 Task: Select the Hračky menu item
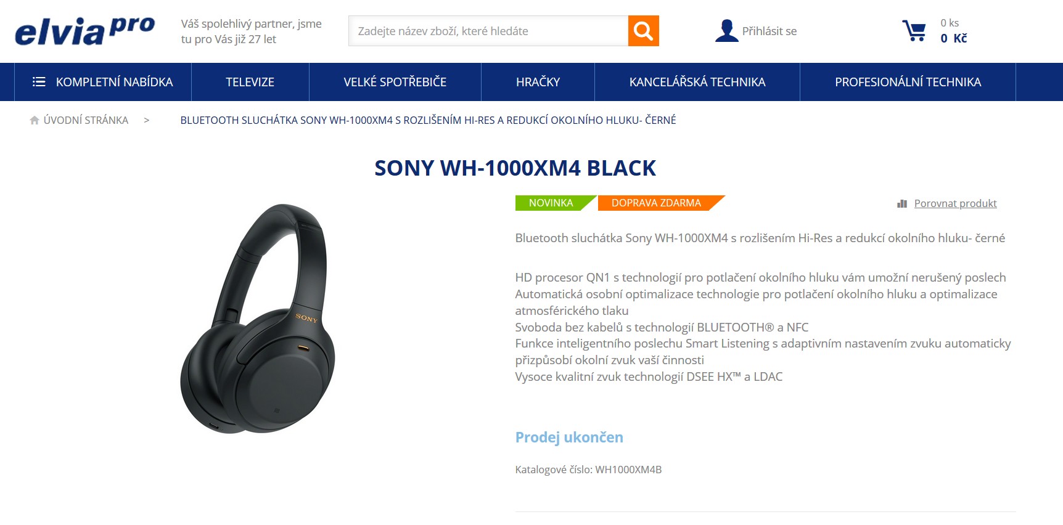coord(538,82)
